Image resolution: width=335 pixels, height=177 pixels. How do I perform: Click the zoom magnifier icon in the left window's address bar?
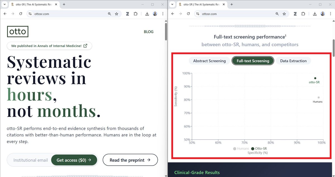pyautogui.click(x=109, y=14)
